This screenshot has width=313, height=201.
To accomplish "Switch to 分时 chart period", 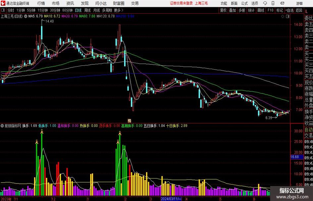I will click(x=11, y=10).
